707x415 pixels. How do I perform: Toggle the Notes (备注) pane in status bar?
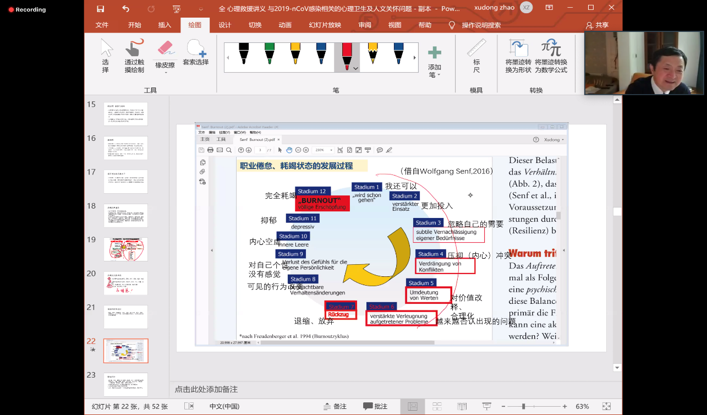pyautogui.click(x=335, y=406)
